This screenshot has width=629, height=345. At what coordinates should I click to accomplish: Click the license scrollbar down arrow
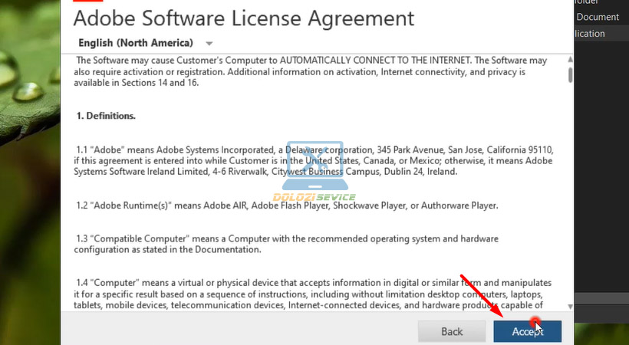(569, 306)
